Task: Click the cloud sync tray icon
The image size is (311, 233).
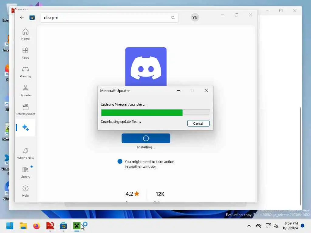Action: tap(259, 226)
